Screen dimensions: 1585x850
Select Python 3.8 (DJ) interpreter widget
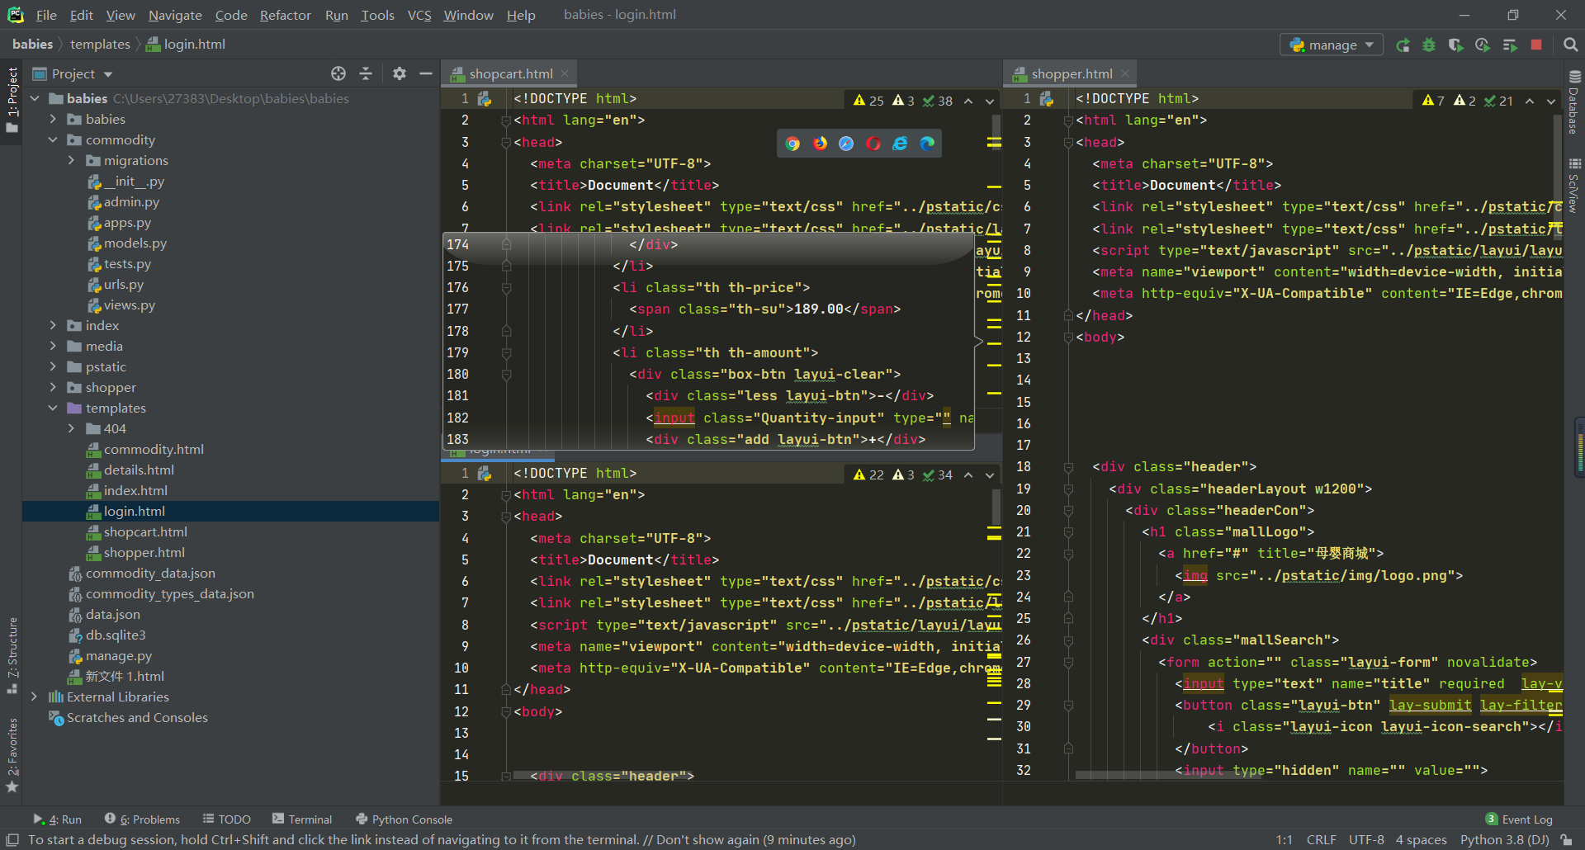[1504, 840]
